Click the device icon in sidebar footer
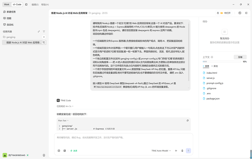The height and width of the screenshot is (159, 252). click(x=44, y=155)
